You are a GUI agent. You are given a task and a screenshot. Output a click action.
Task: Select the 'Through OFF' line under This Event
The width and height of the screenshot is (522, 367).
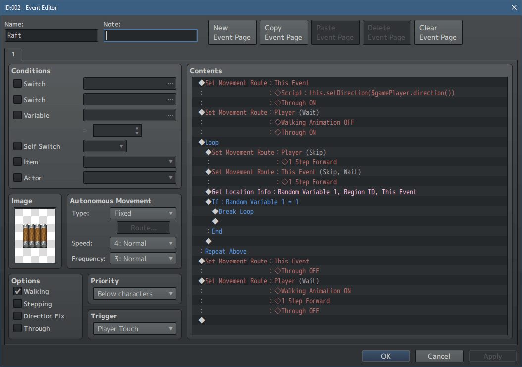[x=350, y=271]
